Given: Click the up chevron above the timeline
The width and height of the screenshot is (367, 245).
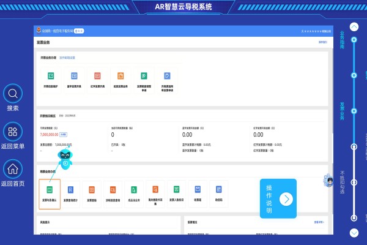Looking at the screenshot, I should tap(354, 27).
